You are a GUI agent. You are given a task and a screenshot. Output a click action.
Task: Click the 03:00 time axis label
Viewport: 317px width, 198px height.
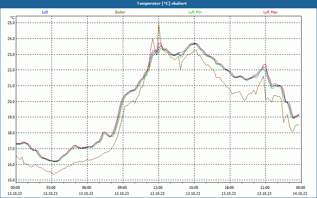[x=52, y=188]
